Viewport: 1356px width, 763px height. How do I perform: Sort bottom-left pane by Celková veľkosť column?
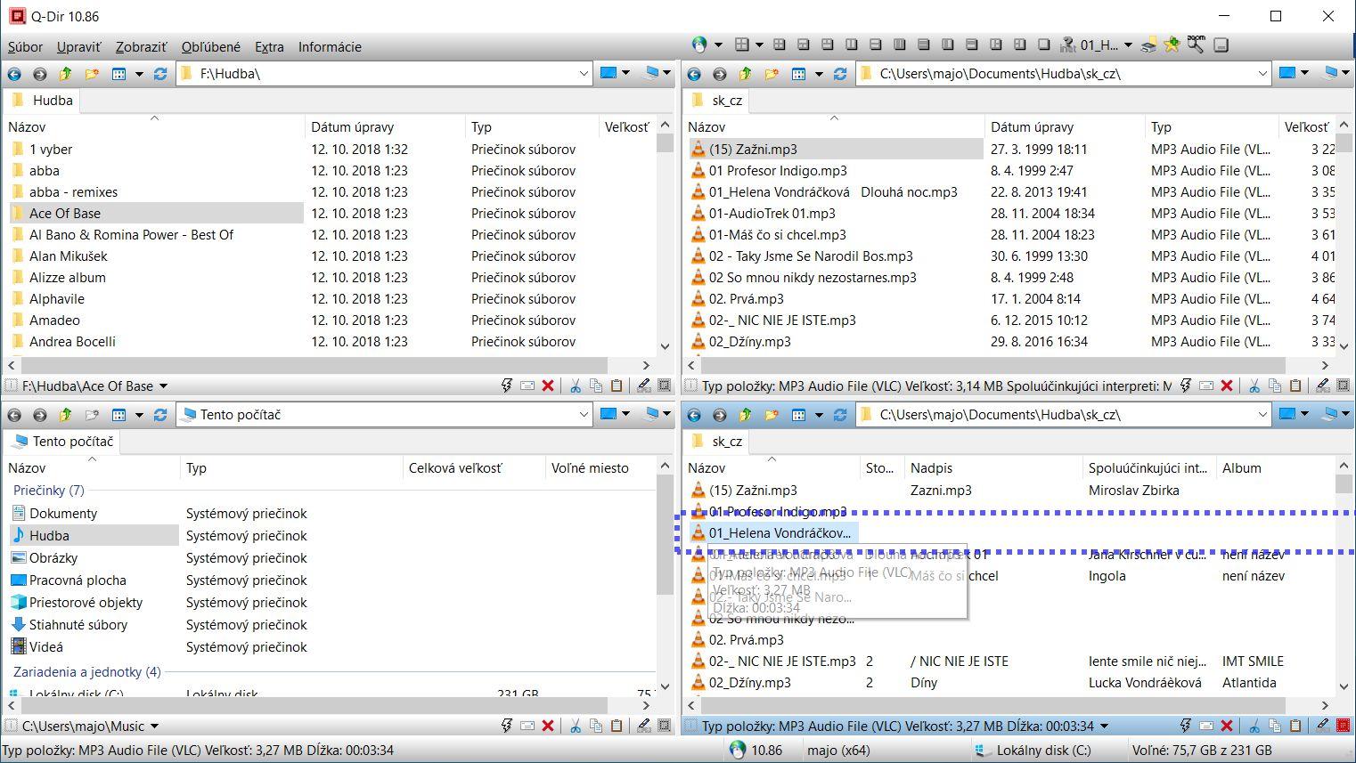click(x=473, y=468)
